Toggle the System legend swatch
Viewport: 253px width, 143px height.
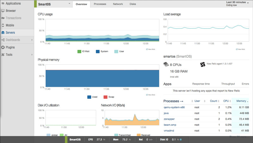pos(98,51)
